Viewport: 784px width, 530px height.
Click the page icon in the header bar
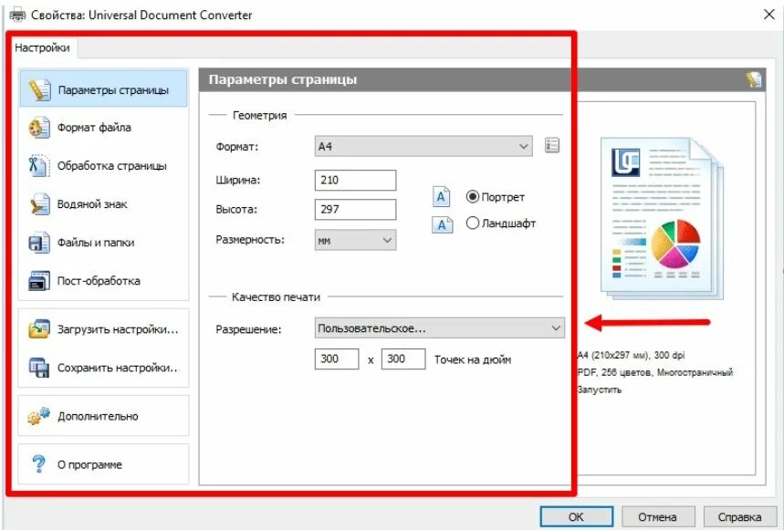754,79
